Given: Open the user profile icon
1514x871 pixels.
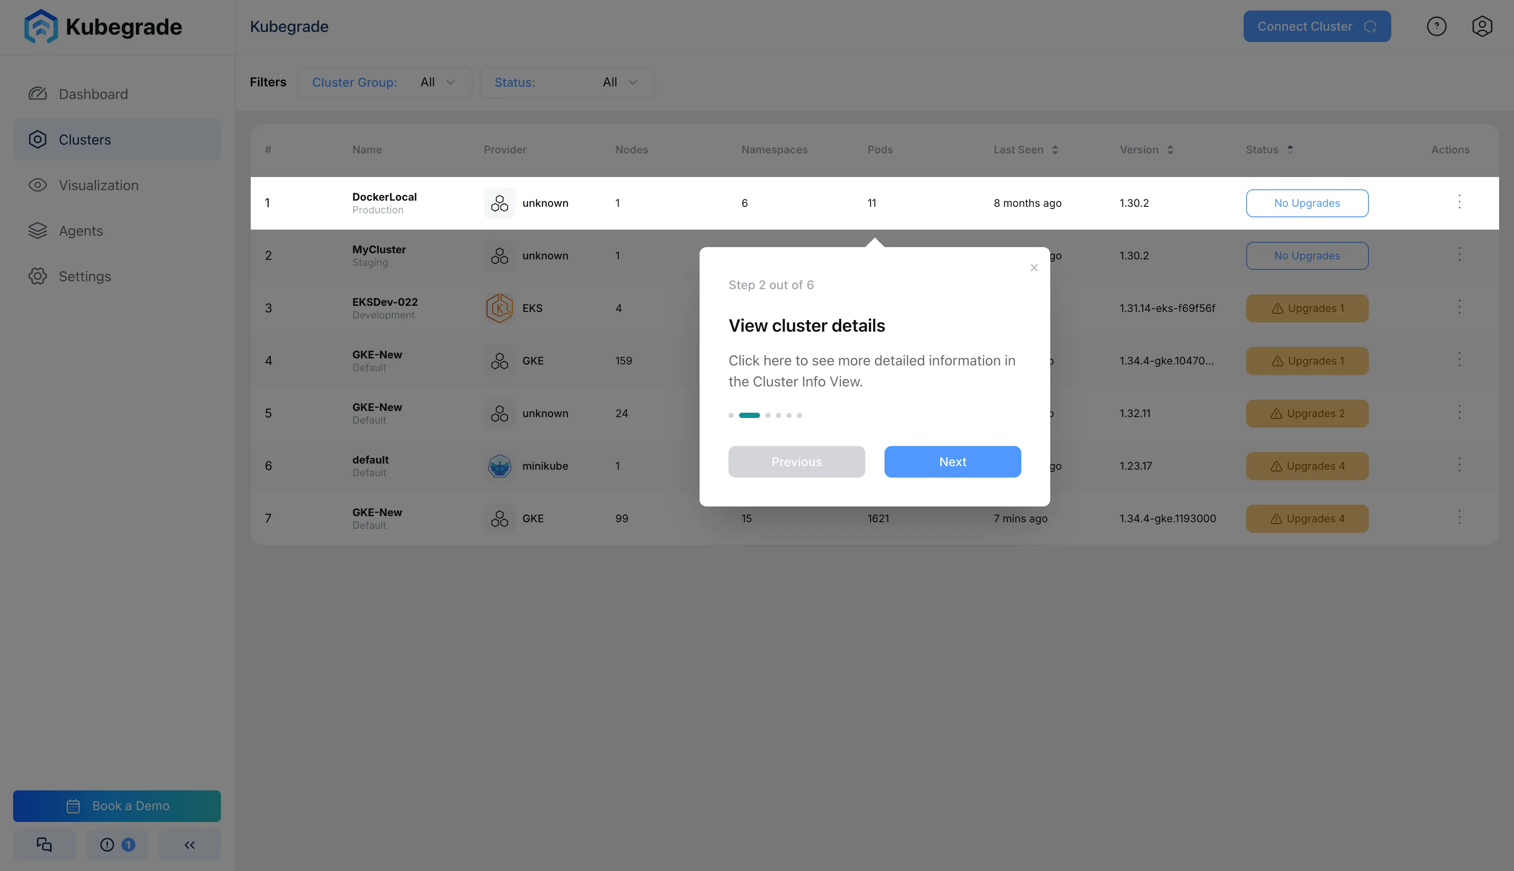Looking at the screenshot, I should click(x=1482, y=26).
